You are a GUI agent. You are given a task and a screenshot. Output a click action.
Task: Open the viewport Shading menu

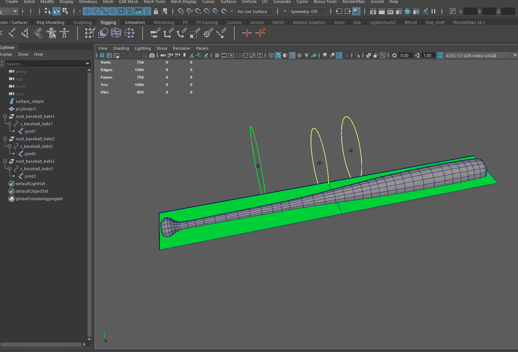pos(121,48)
